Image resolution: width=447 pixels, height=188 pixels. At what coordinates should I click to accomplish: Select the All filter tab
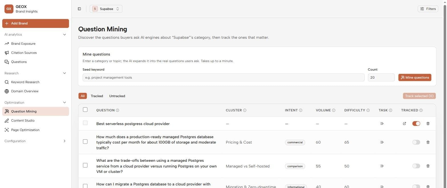(x=83, y=96)
